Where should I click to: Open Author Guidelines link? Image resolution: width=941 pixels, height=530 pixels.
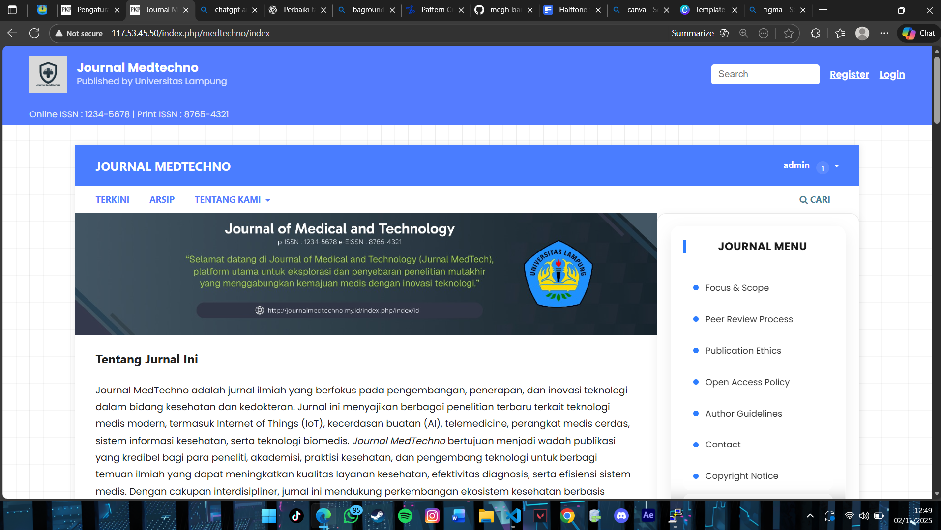click(x=743, y=414)
